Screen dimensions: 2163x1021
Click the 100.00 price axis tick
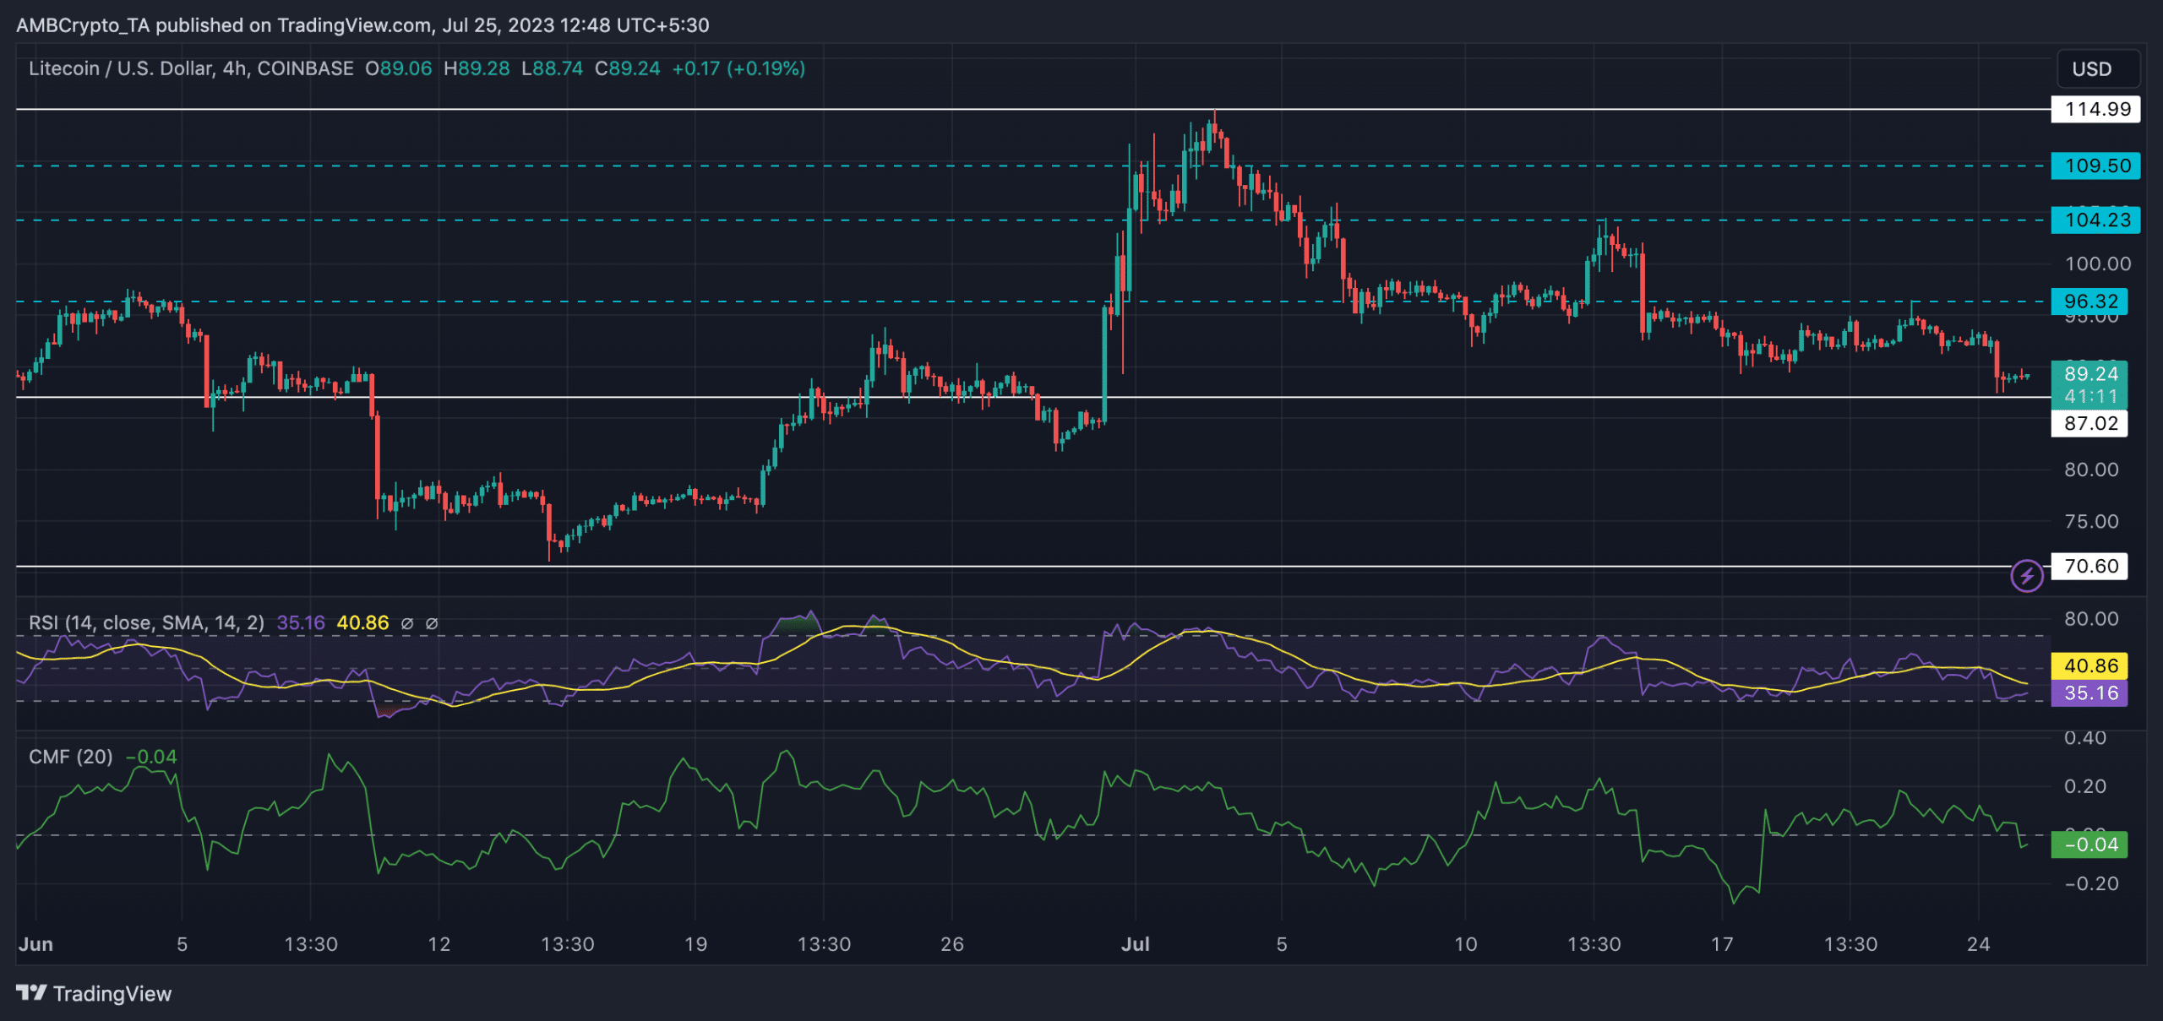(2097, 263)
